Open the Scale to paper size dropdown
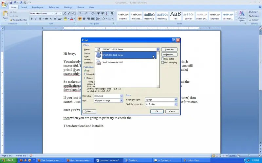This screenshot has width=262, height=163. (x=176, y=104)
